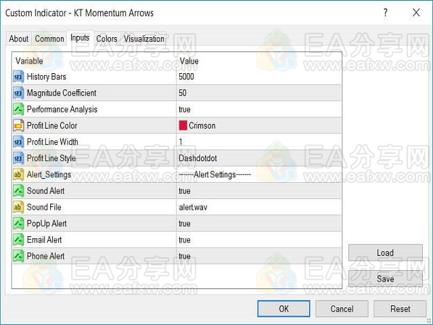Viewport: 433px width, 325px height.
Task: Select the PopUp Alert variable name
Action: click(47, 223)
